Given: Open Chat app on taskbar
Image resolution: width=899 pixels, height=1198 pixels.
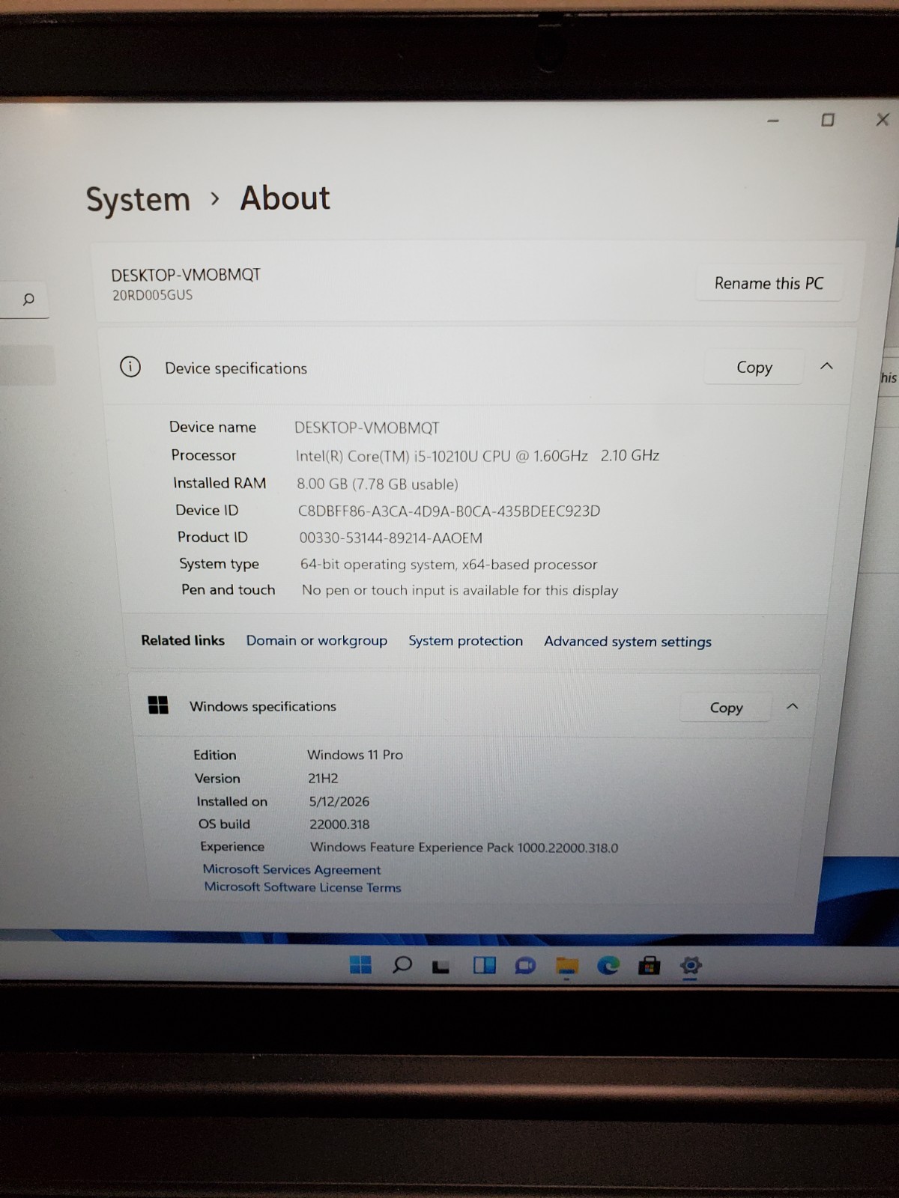Looking at the screenshot, I should (525, 966).
